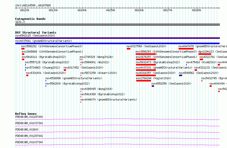Open nsv6317452 (Sedlazeck2020) variant

83,68
